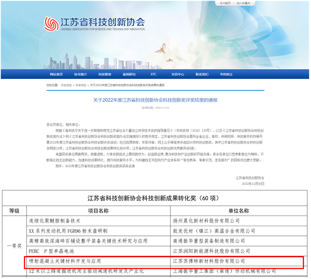Click the 设为首页 link at top
Viewport: 311px width, 279px height.
pos(225,3)
